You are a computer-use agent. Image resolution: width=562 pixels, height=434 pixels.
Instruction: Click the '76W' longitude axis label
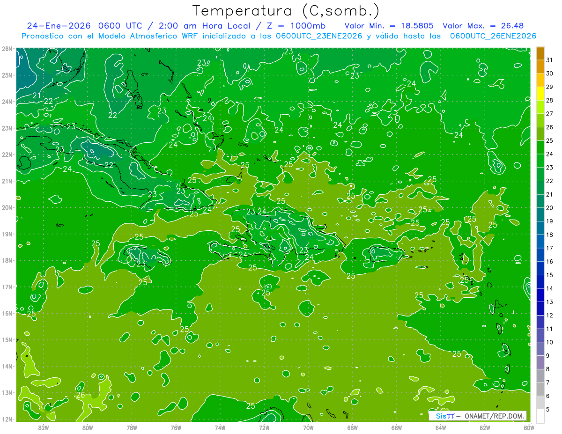pos(176,427)
